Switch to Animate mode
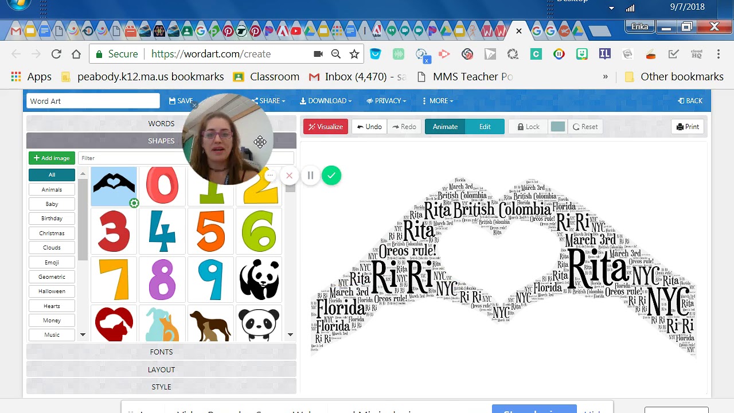Image resolution: width=734 pixels, height=413 pixels. click(445, 127)
